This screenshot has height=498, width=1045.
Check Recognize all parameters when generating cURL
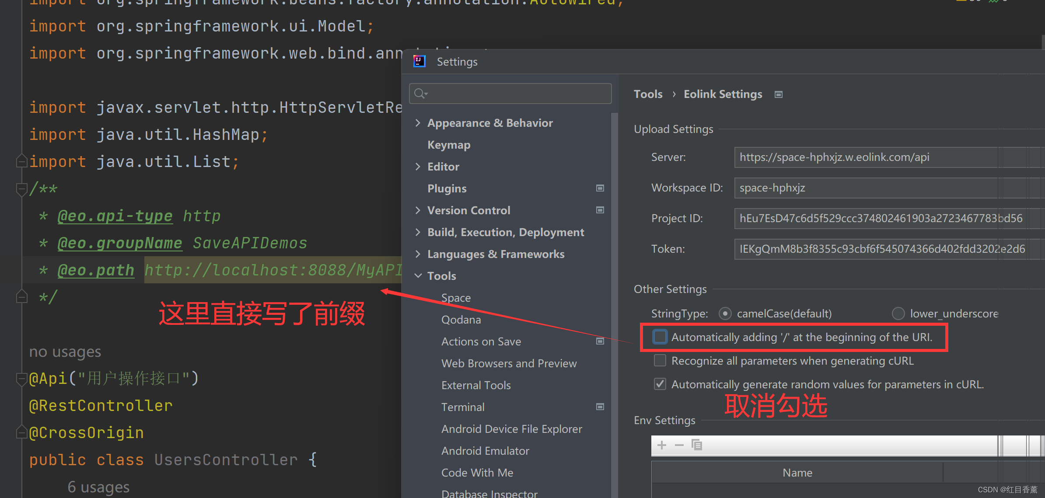pyautogui.click(x=660, y=361)
